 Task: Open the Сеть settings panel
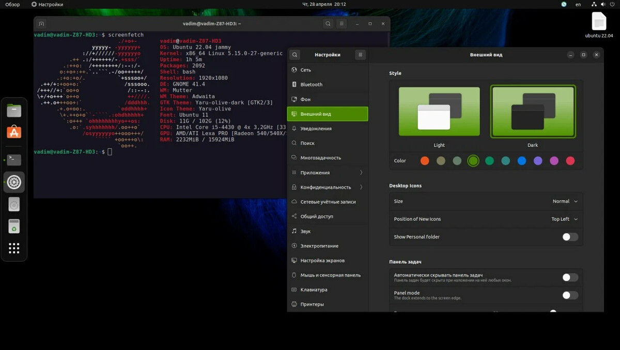click(x=328, y=70)
